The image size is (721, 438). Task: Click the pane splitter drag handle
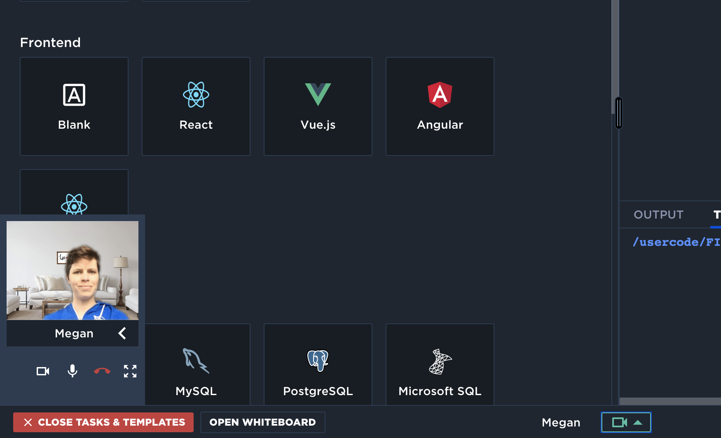click(x=619, y=113)
